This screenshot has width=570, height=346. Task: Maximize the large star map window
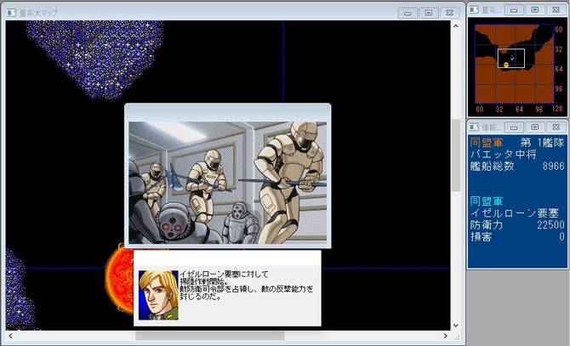pos(429,13)
